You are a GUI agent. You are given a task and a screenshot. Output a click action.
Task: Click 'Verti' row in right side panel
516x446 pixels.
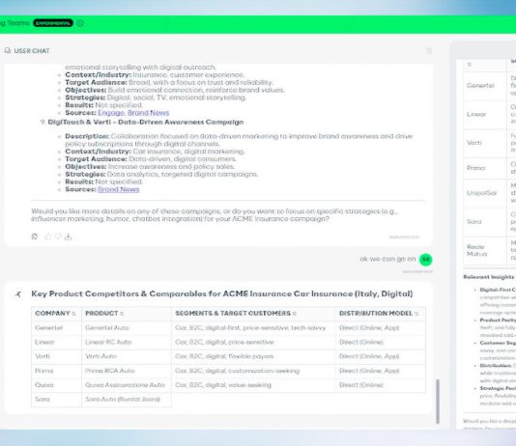[x=490, y=143]
